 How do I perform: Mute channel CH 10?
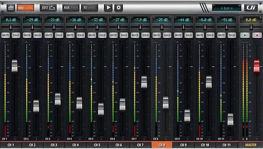200,35
